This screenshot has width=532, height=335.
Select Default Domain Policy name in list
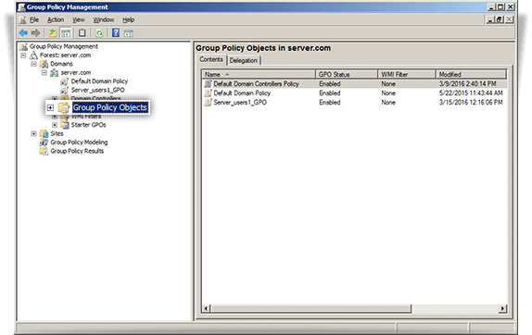242,93
